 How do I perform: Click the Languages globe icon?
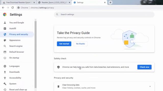tap(5, 66)
